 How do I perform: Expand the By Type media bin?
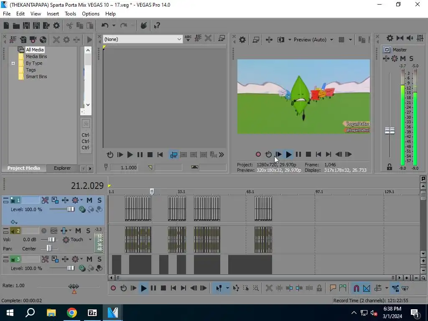click(13, 64)
